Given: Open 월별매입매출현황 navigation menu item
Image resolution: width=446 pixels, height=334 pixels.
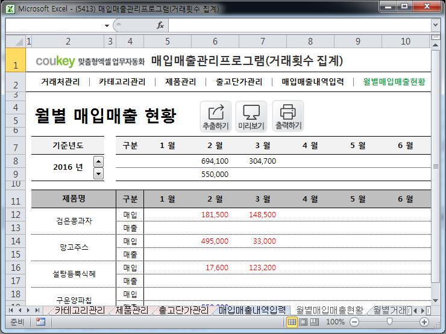Looking at the screenshot, I should coord(394,82).
